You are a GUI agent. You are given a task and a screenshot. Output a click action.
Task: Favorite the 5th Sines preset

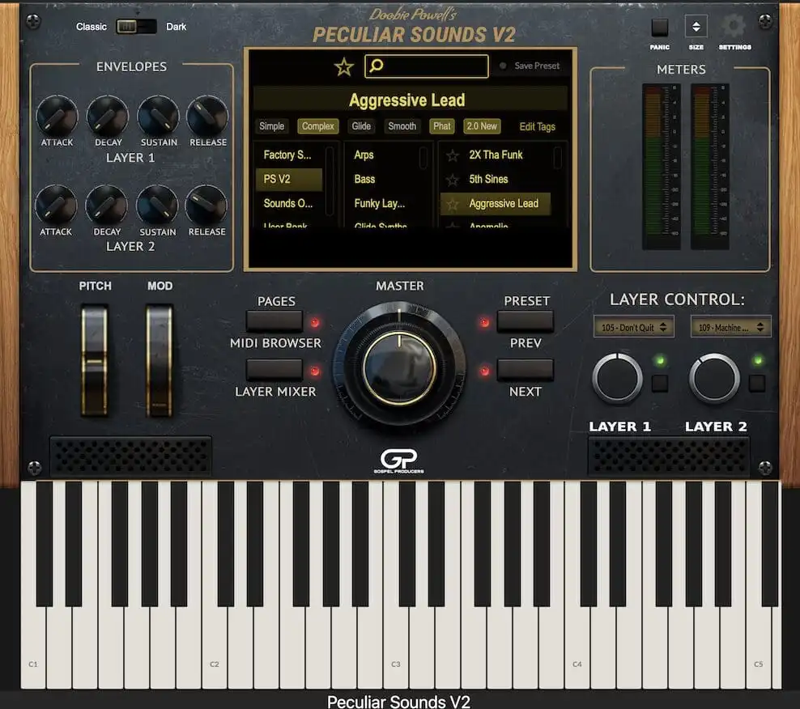coord(453,180)
